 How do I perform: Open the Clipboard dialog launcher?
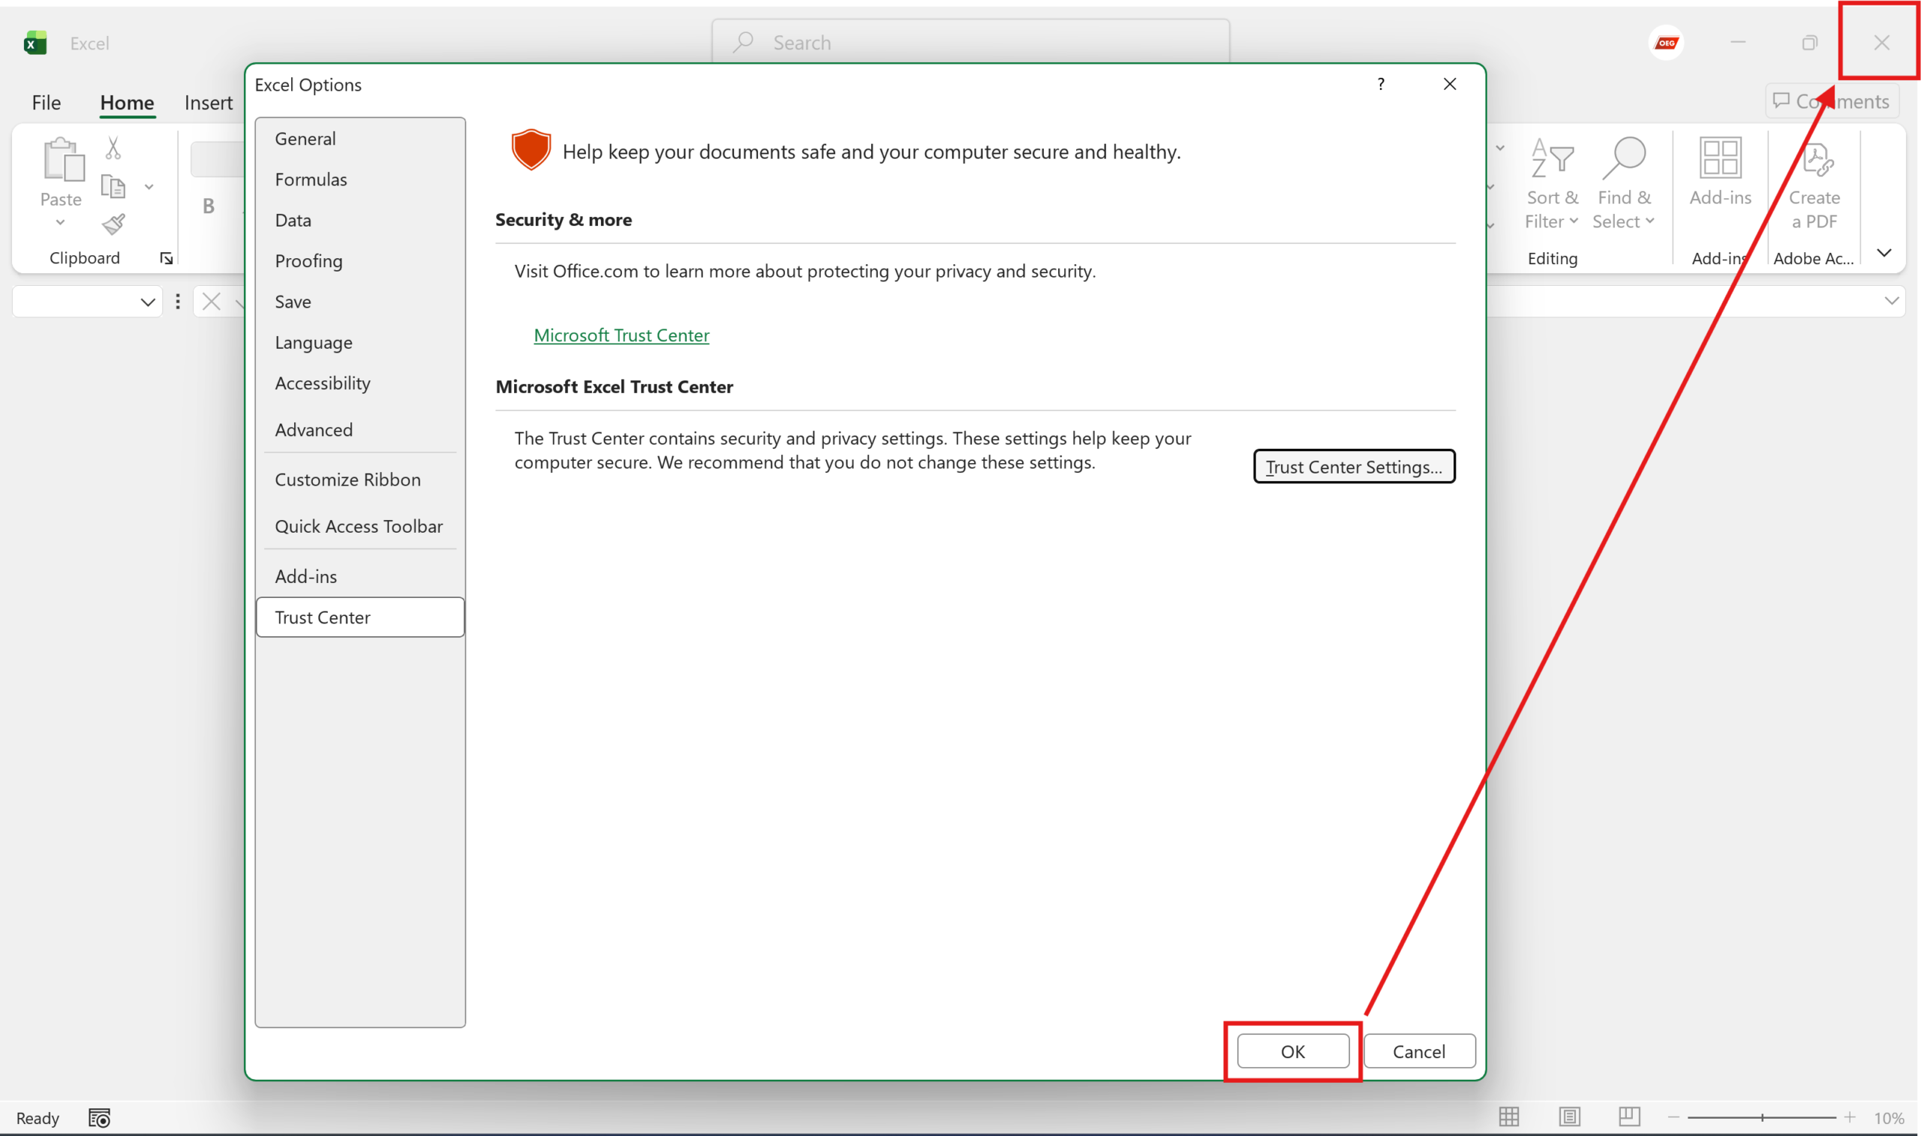(x=166, y=259)
